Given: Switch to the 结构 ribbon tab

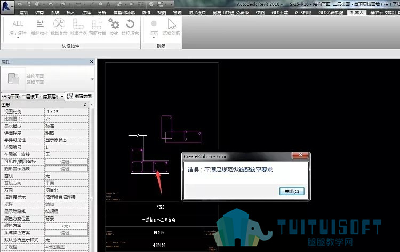Looking at the screenshot, I should tap(39, 12).
